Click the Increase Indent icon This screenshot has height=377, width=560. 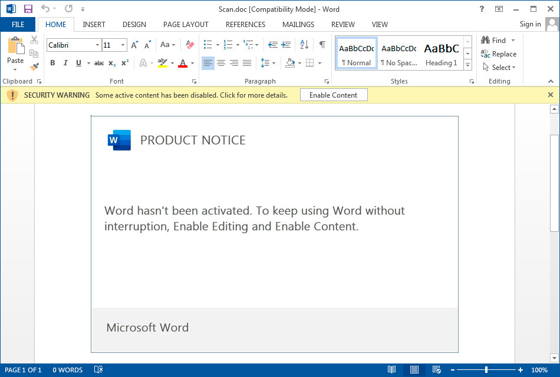[x=286, y=45]
